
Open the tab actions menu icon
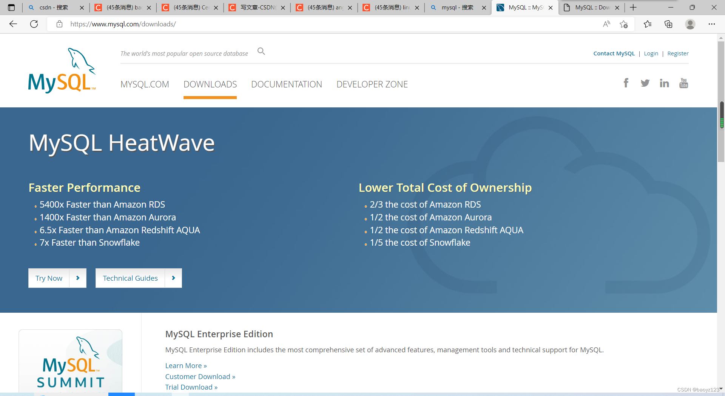[11, 8]
